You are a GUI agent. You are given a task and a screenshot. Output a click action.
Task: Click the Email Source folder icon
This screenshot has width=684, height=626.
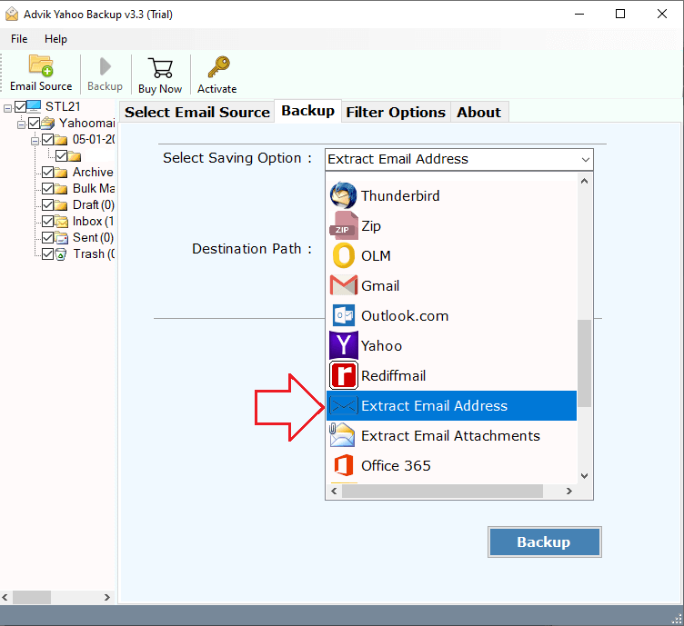(41, 65)
